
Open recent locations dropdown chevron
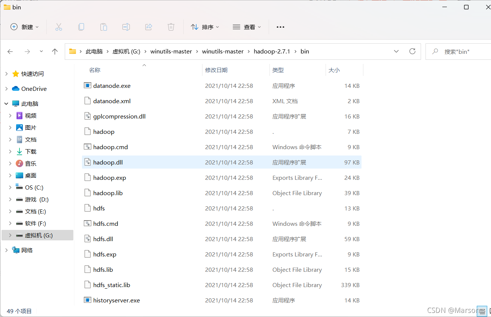pyautogui.click(x=41, y=52)
